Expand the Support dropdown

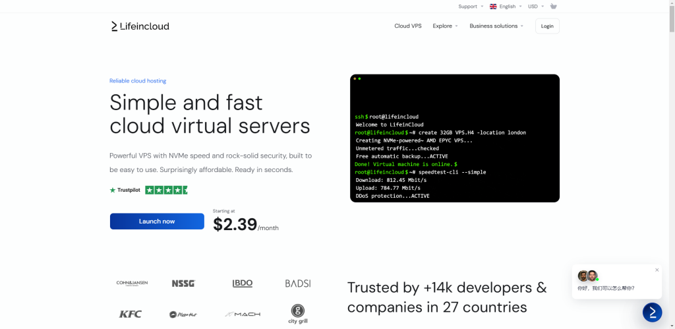(x=471, y=7)
